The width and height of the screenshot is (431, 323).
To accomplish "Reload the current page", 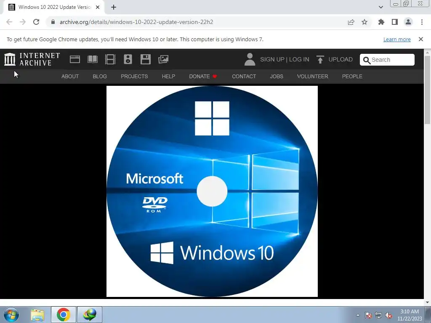I will coord(36,22).
